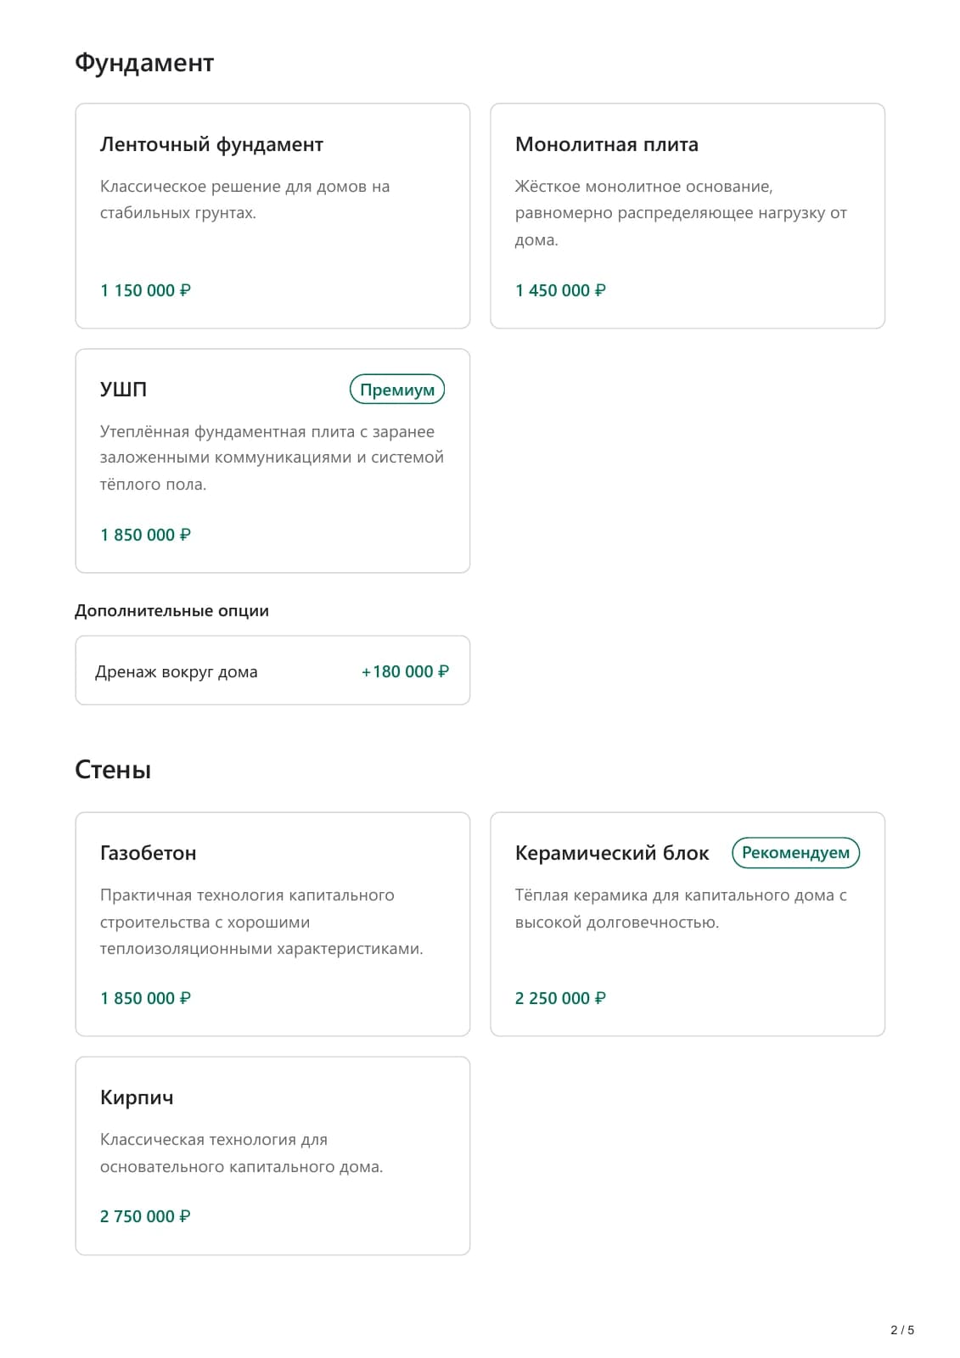Click the Премиум badge
This screenshot has width=960, height=1358.
coord(397,390)
